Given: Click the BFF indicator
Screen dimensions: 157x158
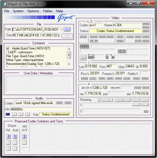Looking at the screenshot, I should pyautogui.click(x=110, y=78).
